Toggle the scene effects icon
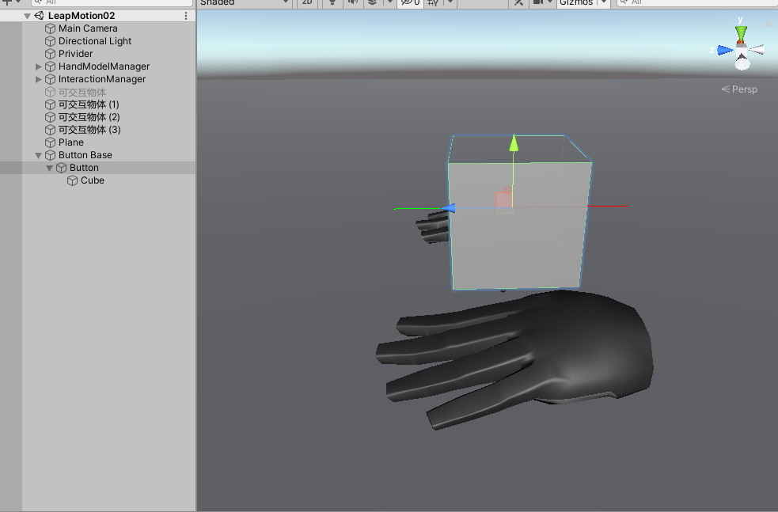Screen dimensions: 778x512 tap(372, 3)
